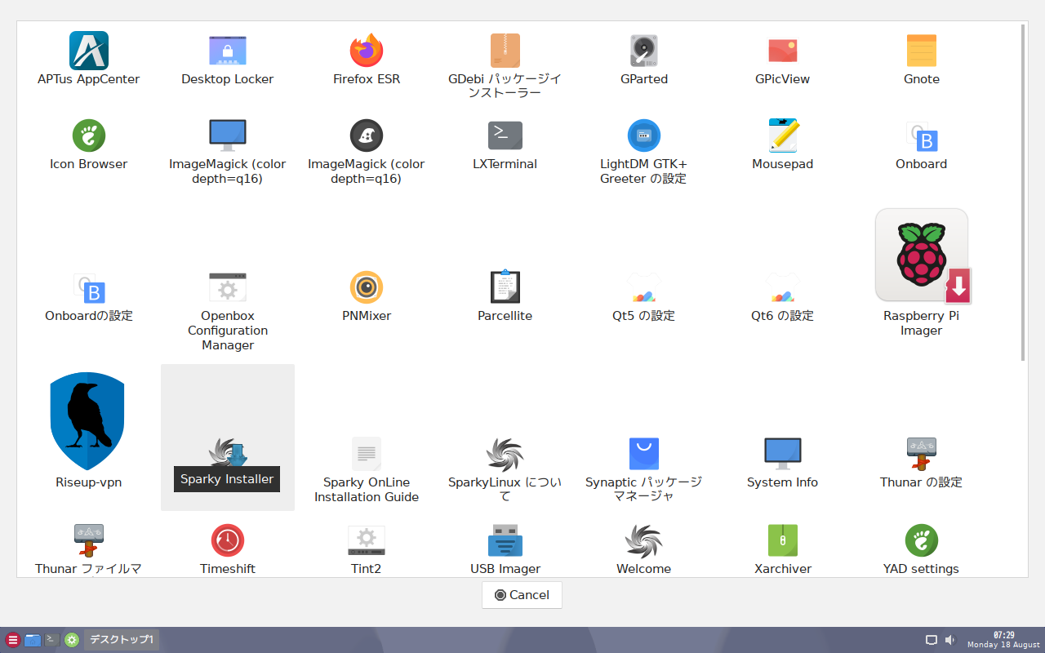The height and width of the screenshot is (653, 1045).
Task: Open Timeshift backup tool
Action: point(228,549)
